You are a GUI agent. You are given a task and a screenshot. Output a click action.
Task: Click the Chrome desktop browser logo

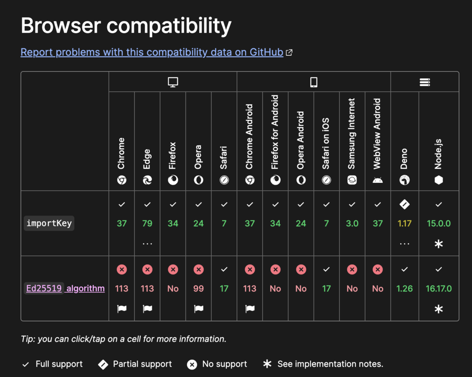[x=122, y=180]
